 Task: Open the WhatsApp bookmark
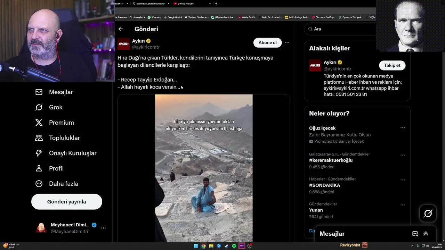coord(154,17)
